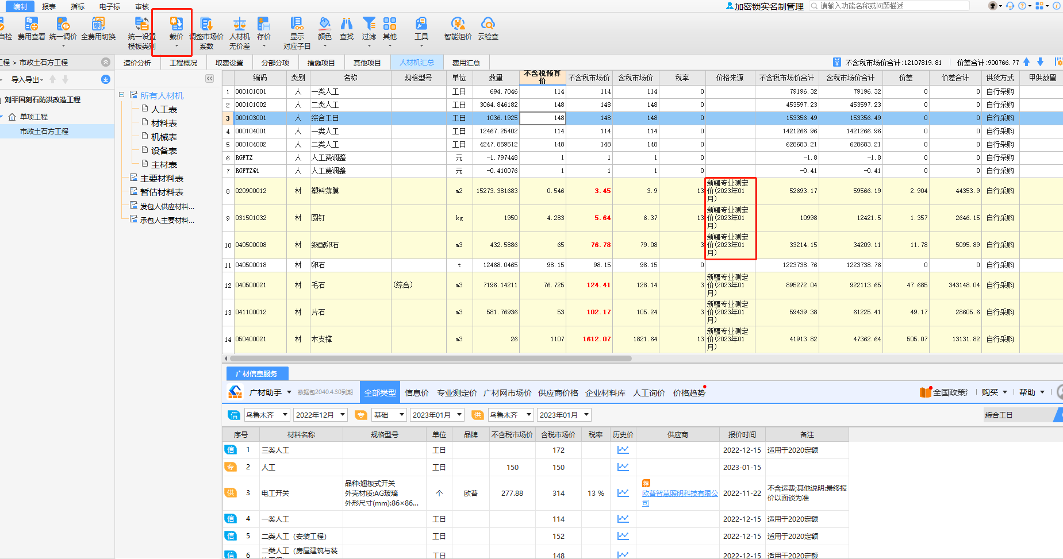Click the 塑料薄膜 name cell

[350, 191]
